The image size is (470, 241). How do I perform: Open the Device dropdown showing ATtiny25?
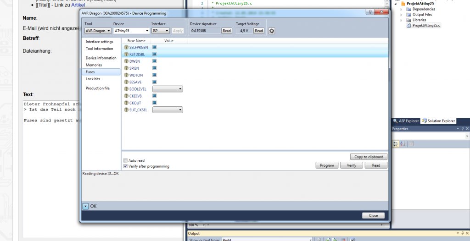click(132, 31)
